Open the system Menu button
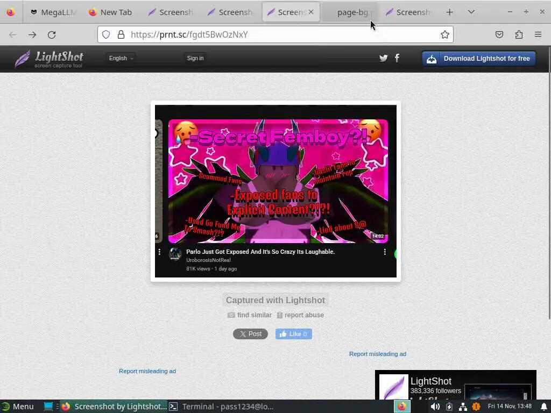Image resolution: width=551 pixels, height=413 pixels. (x=18, y=407)
